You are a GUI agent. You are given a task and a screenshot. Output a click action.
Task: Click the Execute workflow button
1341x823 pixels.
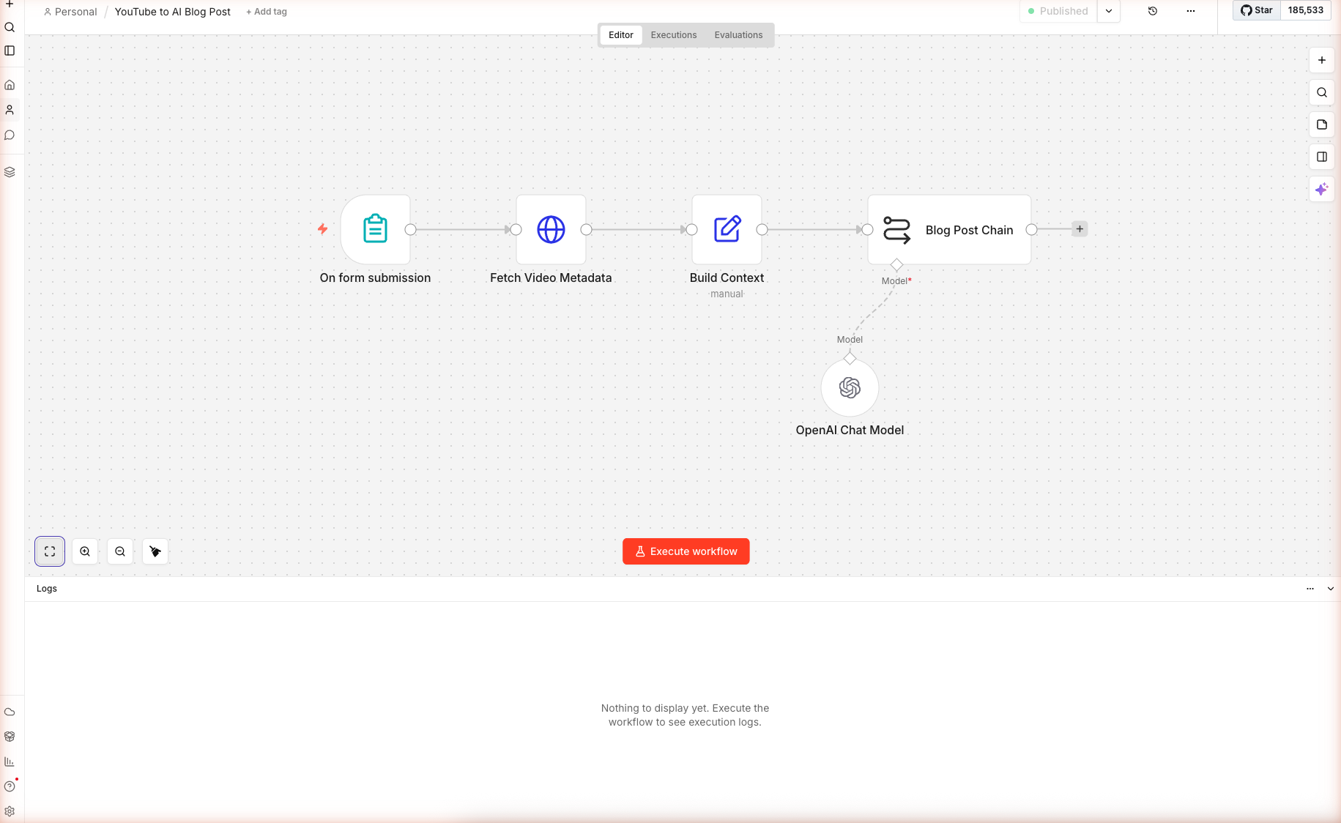686,551
